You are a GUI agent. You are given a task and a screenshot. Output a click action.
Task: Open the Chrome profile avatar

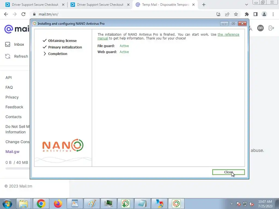[264, 14]
